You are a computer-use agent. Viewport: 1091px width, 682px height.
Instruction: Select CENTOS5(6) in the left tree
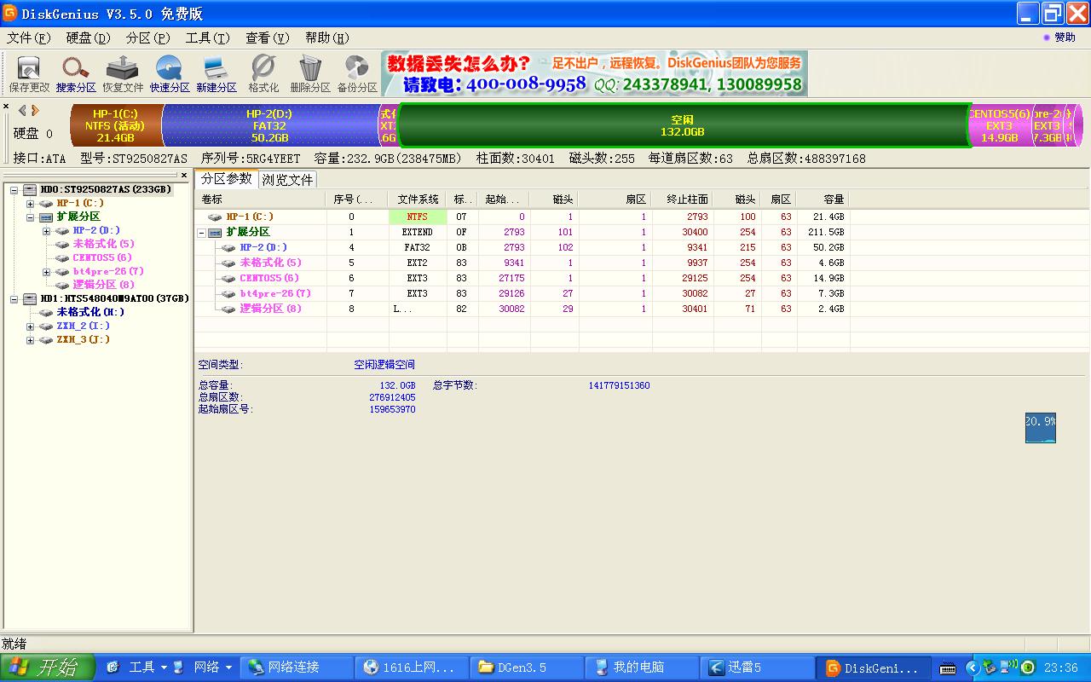tap(102, 257)
